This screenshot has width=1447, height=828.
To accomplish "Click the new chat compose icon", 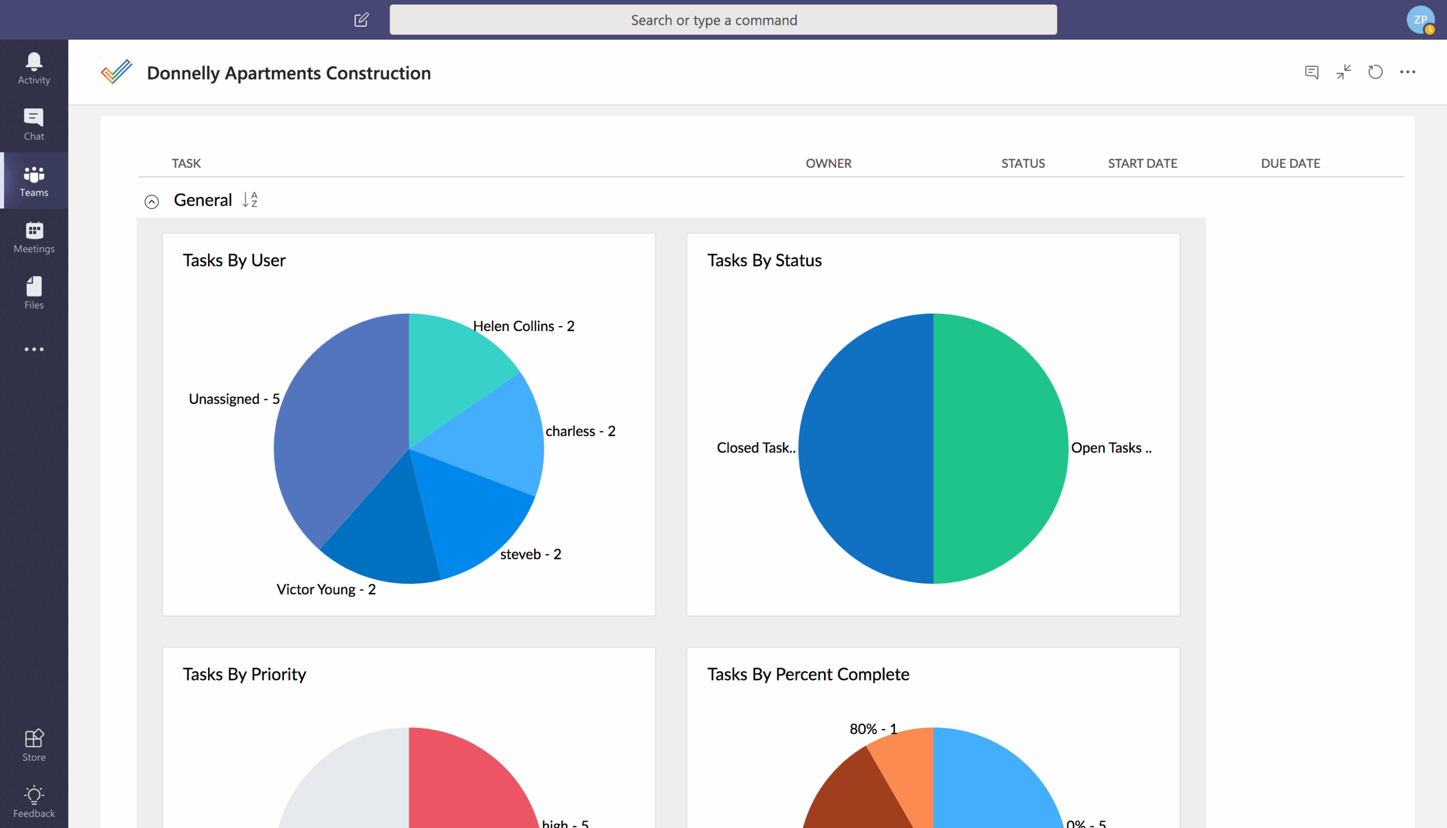I will click(361, 20).
